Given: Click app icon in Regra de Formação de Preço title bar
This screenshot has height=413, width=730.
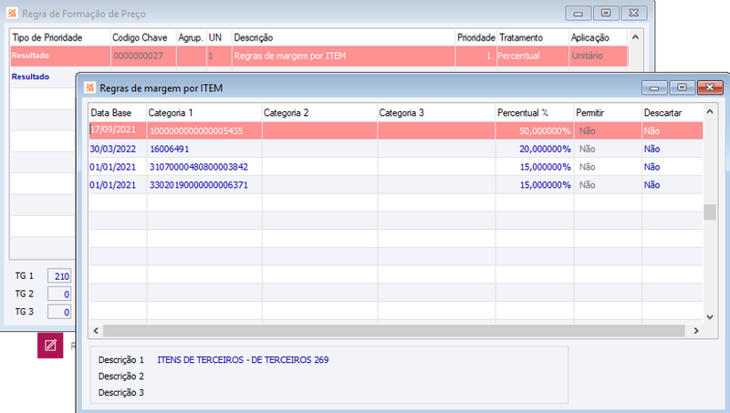Looking at the screenshot, I should point(13,14).
